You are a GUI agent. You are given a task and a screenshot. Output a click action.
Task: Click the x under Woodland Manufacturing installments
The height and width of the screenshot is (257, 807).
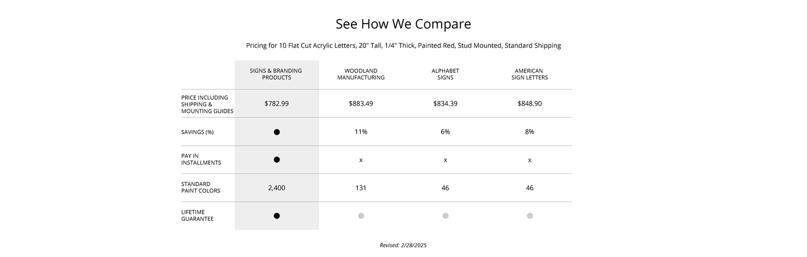[x=361, y=160]
